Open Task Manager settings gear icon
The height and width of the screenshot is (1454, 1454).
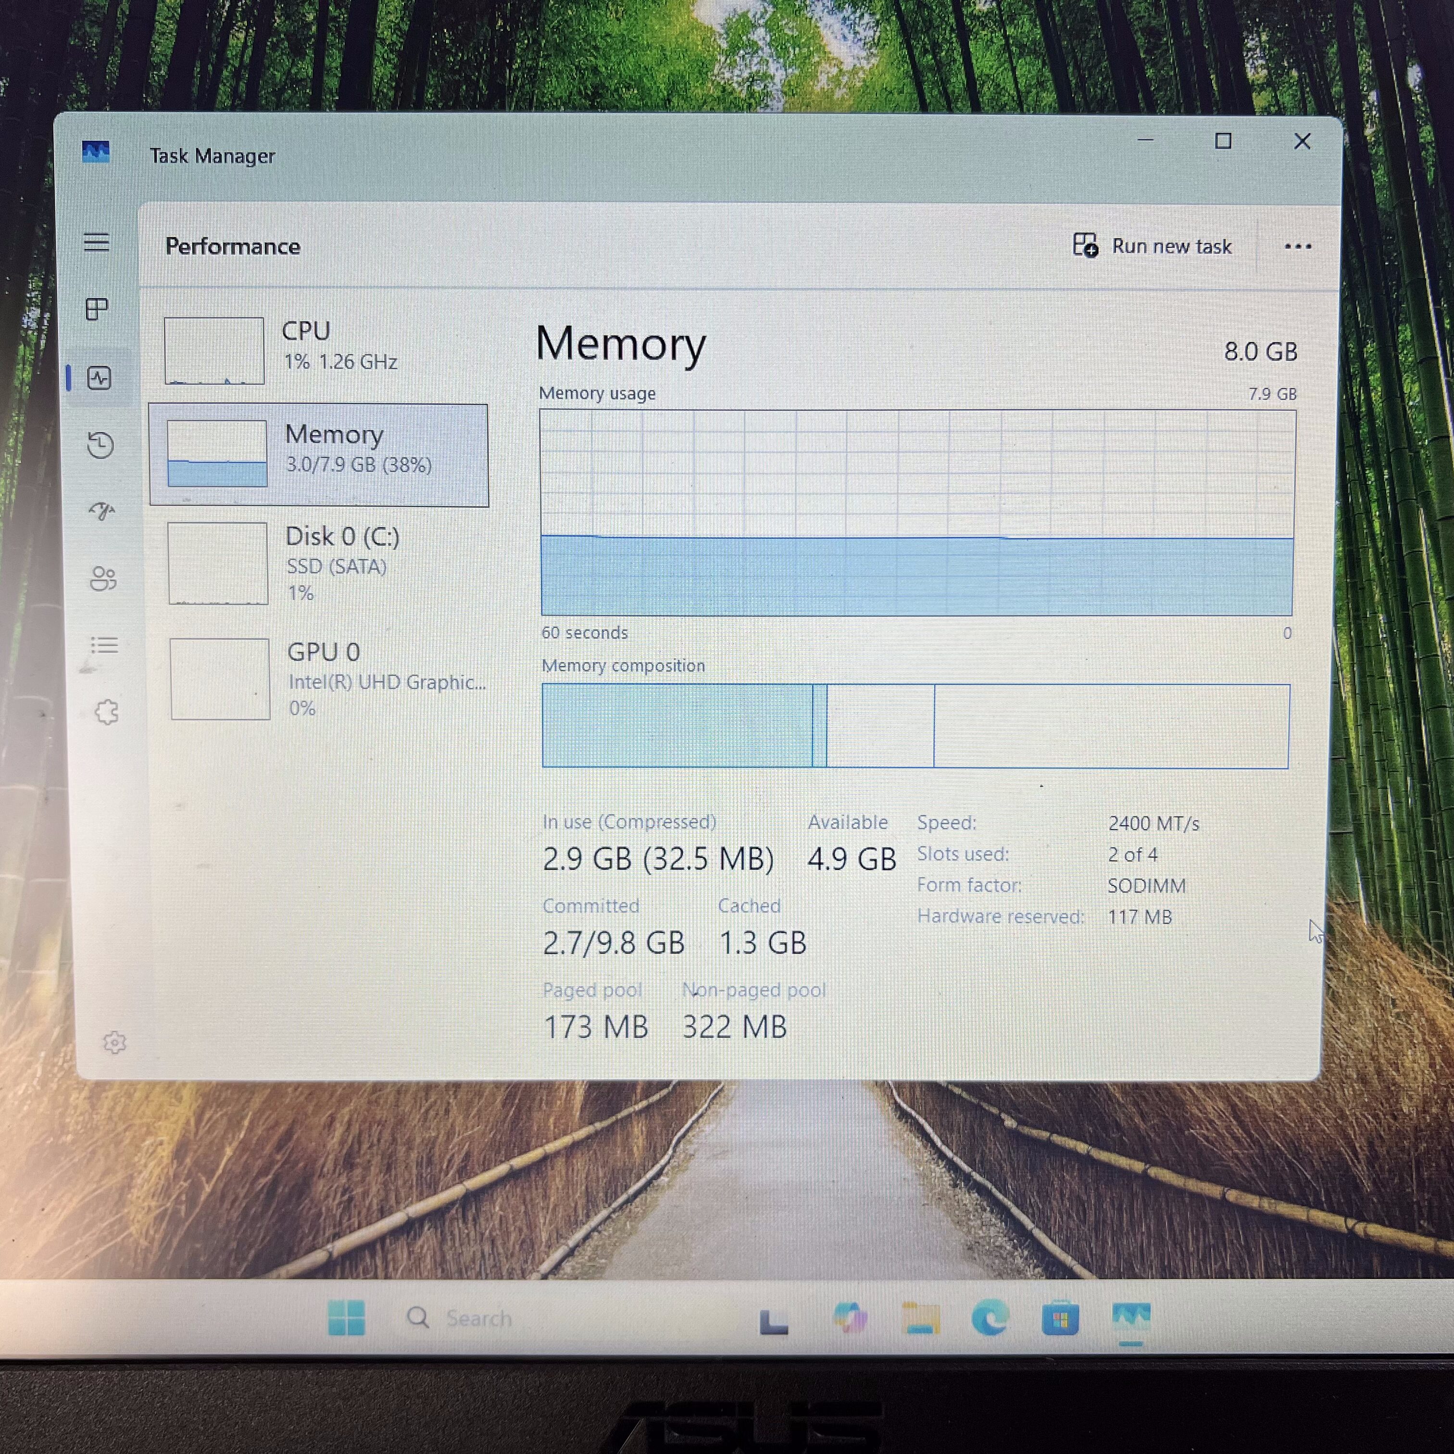pyautogui.click(x=114, y=1042)
